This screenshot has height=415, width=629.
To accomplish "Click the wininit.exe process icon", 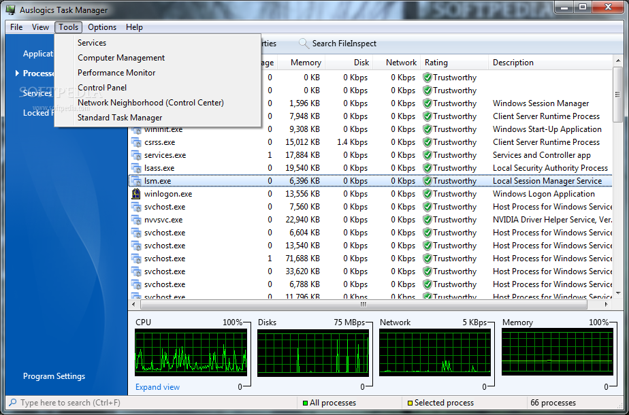I will pyautogui.click(x=136, y=129).
